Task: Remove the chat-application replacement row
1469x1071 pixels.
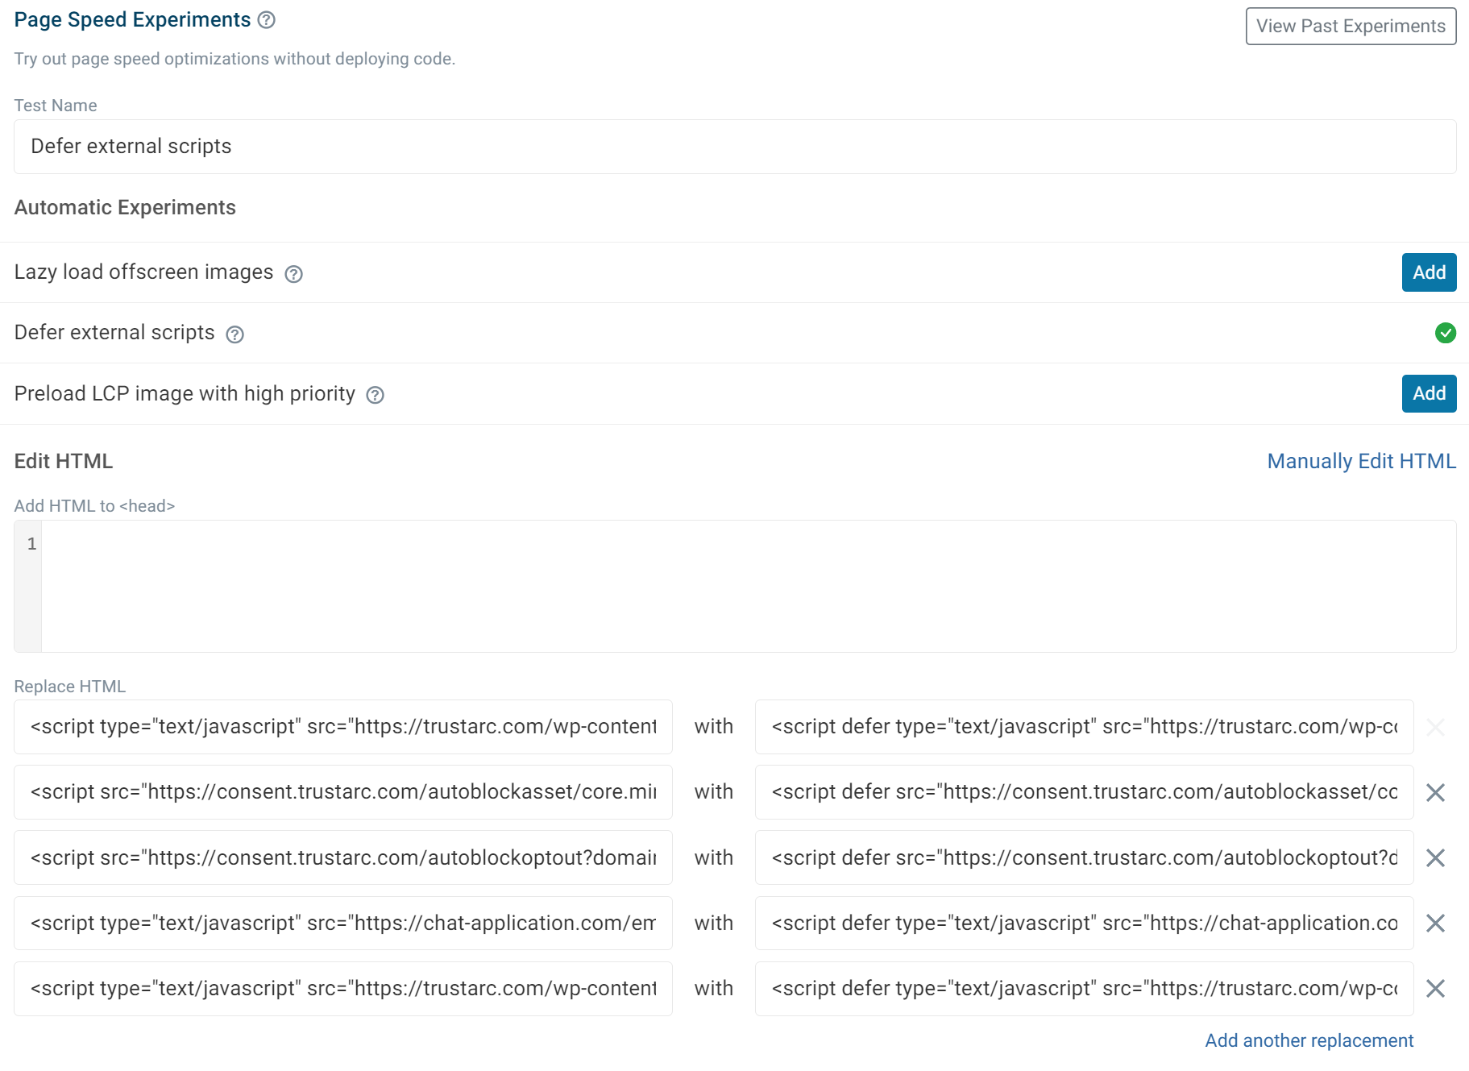Action: click(x=1435, y=923)
